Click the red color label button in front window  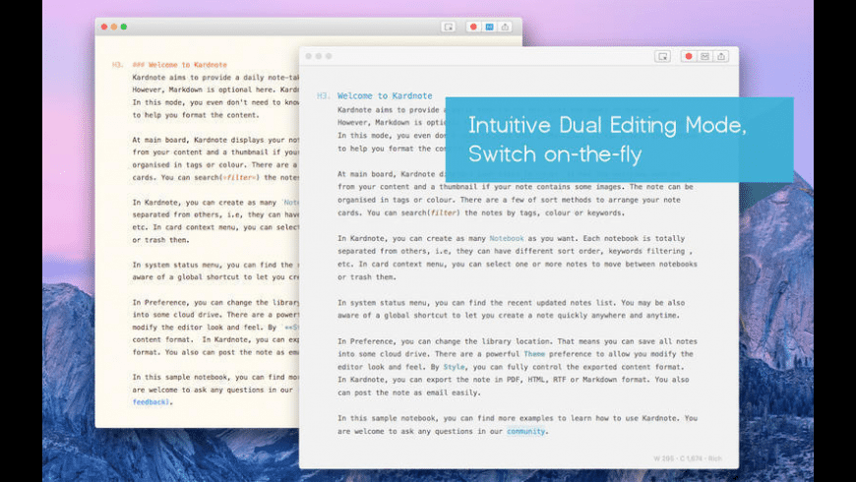coord(689,56)
